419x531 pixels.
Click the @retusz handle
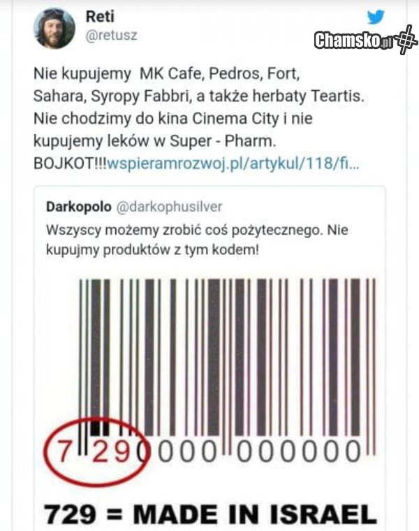point(111,36)
